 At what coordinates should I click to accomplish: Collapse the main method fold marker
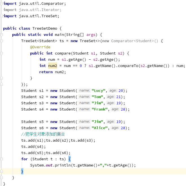(1, 35)
